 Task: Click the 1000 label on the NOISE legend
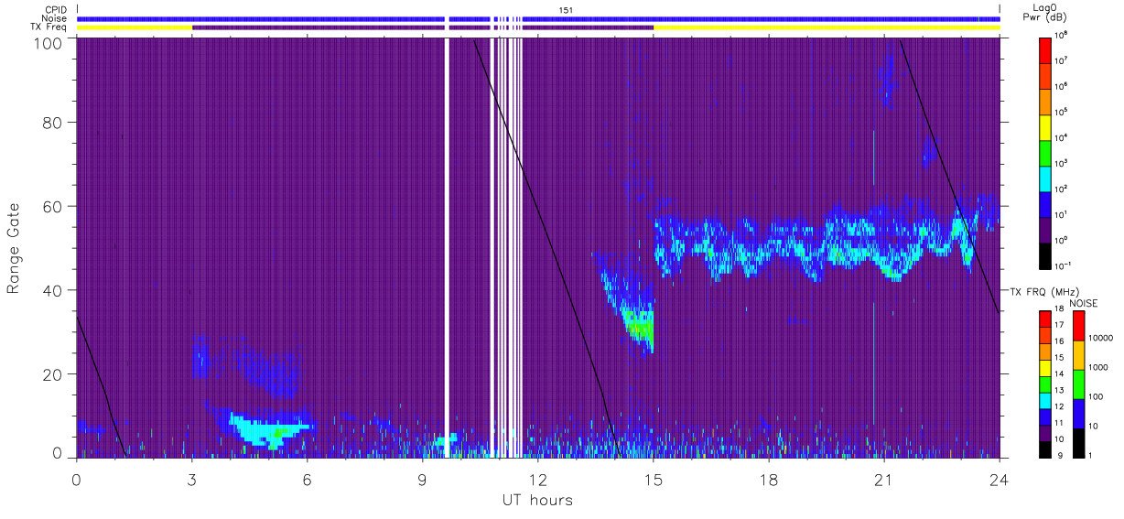(x=1097, y=368)
